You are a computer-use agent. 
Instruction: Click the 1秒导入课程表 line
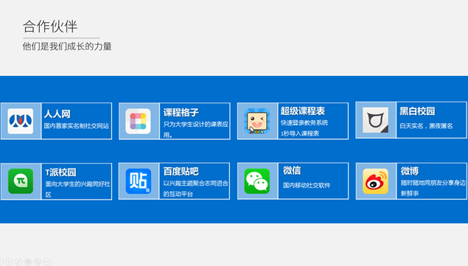pyautogui.click(x=300, y=133)
